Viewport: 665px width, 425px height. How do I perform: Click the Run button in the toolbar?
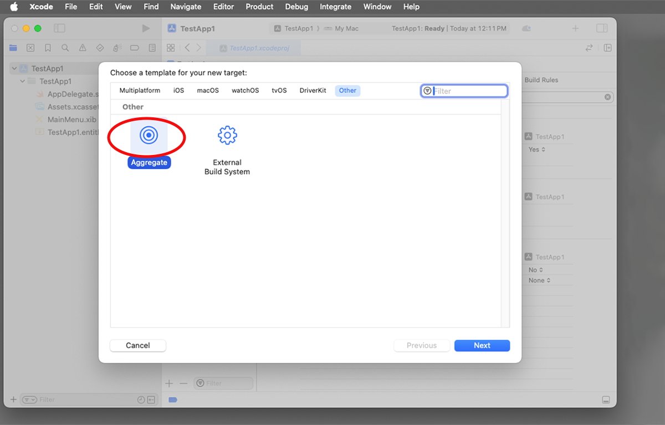coord(146,28)
